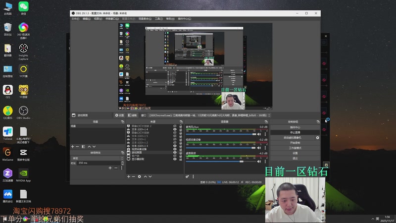
Task: Adjust 视频采集设备 volume slider
Action: pos(221,148)
